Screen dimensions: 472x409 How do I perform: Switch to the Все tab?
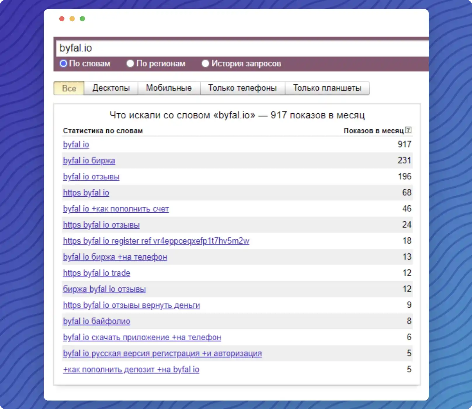tap(69, 88)
